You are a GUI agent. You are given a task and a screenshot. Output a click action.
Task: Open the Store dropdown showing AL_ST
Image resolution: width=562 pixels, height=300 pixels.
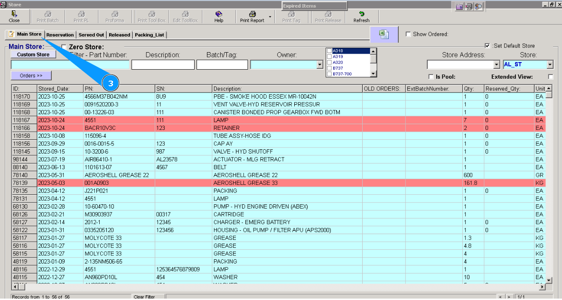550,64
